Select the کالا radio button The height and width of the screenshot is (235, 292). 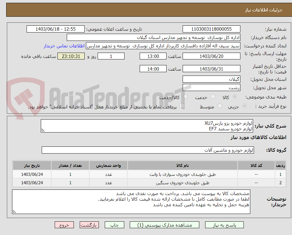click(235, 97)
